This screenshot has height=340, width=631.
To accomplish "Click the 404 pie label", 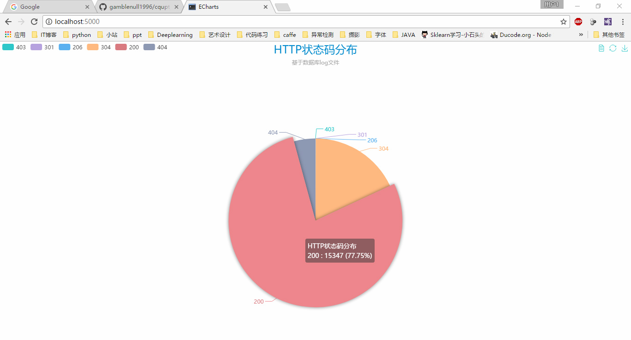I will pyautogui.click(x=273, y=133).
